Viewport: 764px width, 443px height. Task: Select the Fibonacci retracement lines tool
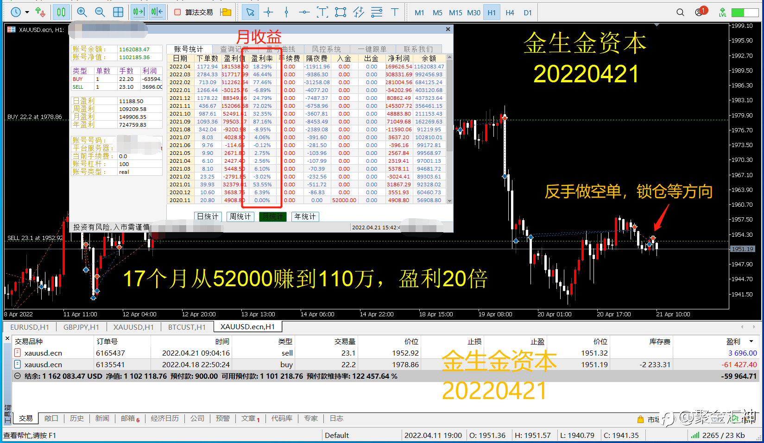pyautogui.click(x=377, y=12)
